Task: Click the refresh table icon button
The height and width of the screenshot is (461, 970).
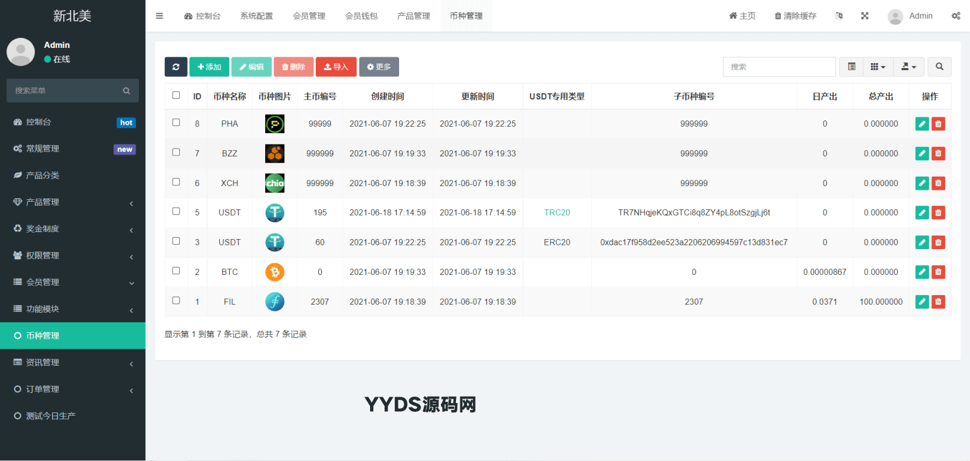Action: pyautogui.click(x=176, y=67)
